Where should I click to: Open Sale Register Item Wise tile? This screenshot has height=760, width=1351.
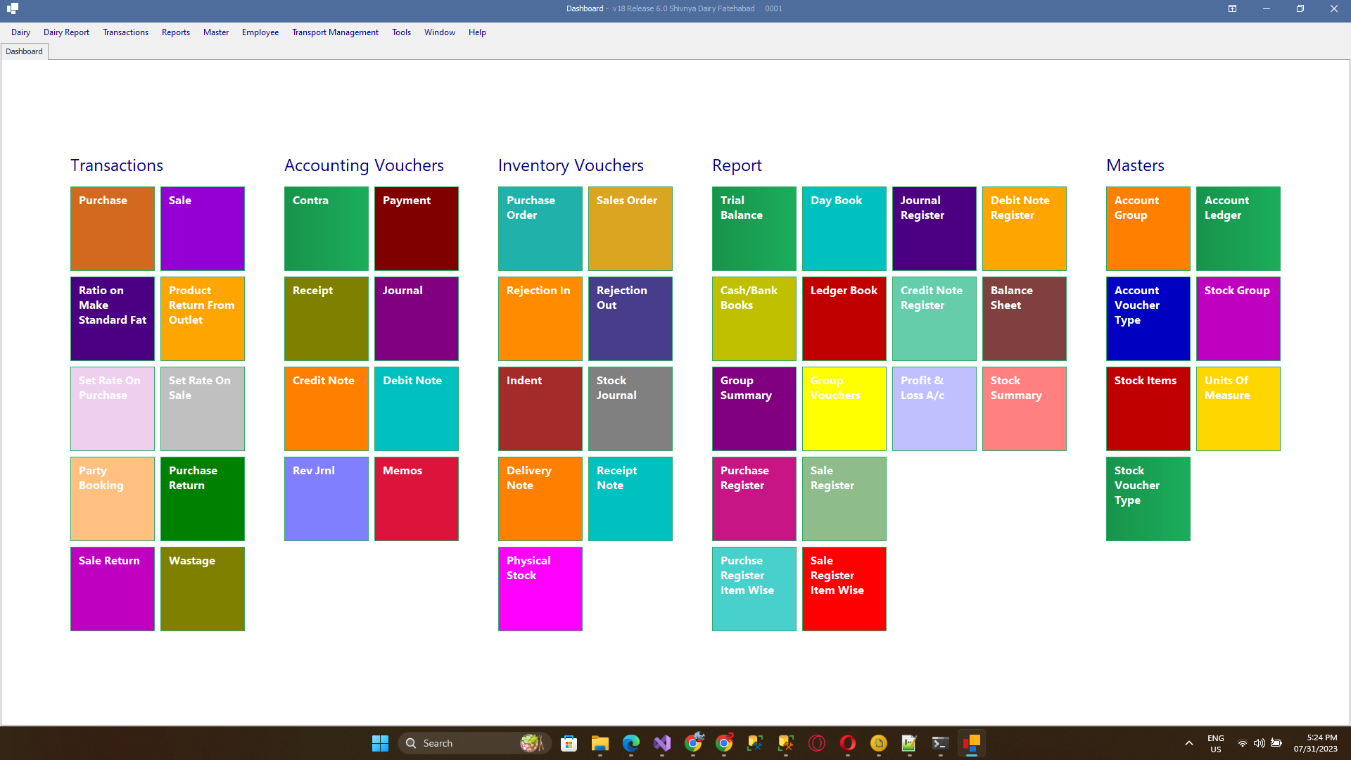coord(844,589)
